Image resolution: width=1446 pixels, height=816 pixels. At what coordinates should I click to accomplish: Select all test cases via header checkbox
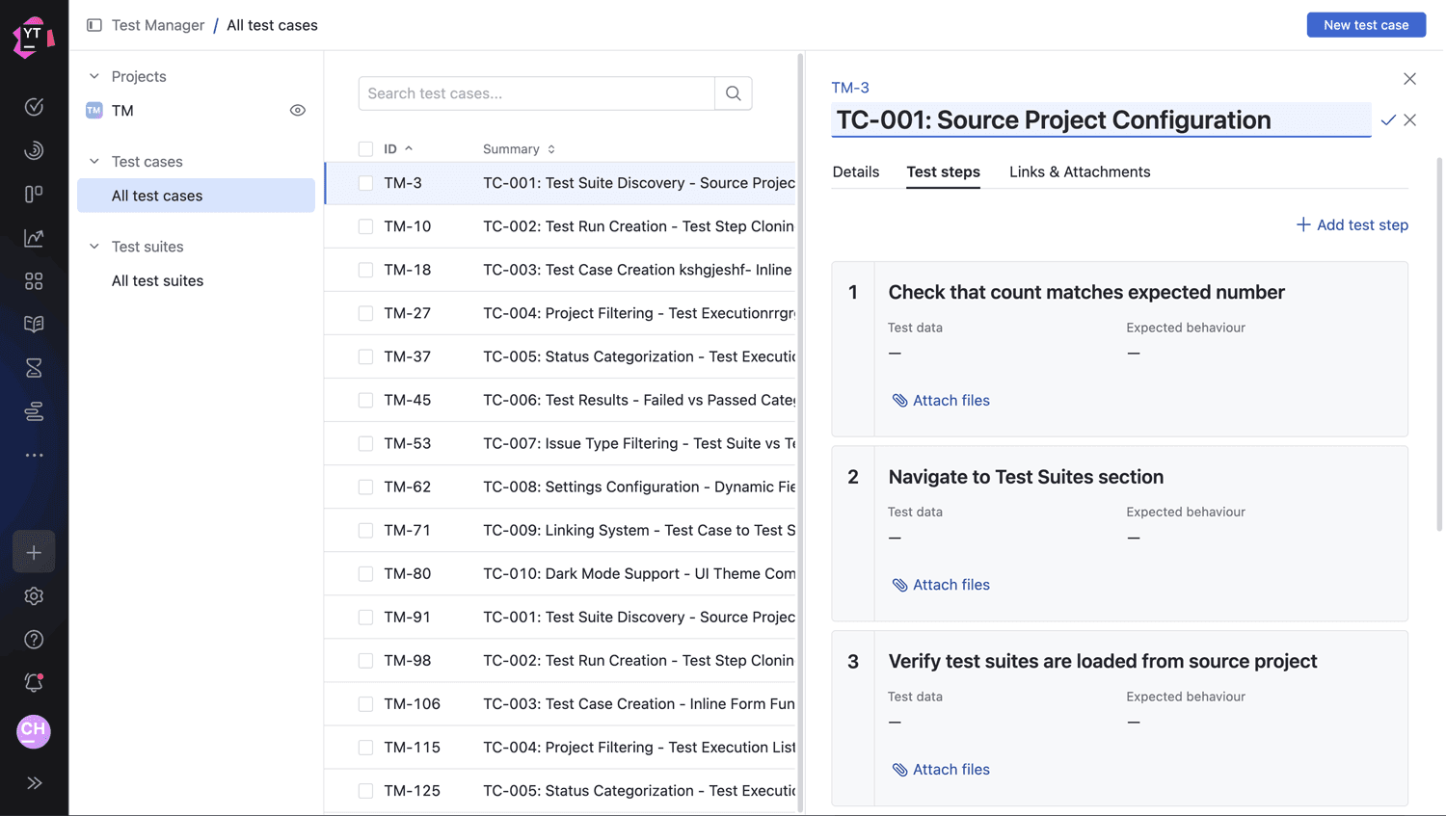coord(365,148)
